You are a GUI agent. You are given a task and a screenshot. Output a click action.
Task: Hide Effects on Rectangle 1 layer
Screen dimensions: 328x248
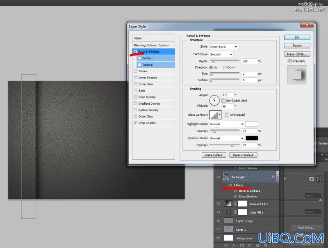[230, 185]
